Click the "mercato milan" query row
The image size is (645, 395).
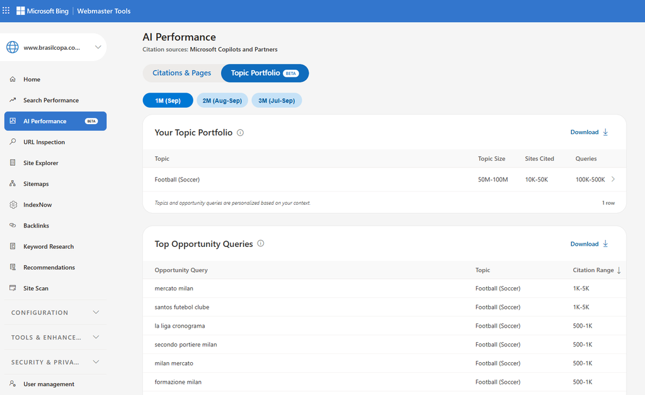click(x=384, y=289)
